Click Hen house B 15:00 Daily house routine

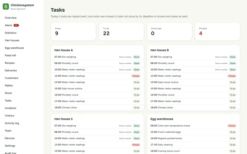tap(193, 82)
